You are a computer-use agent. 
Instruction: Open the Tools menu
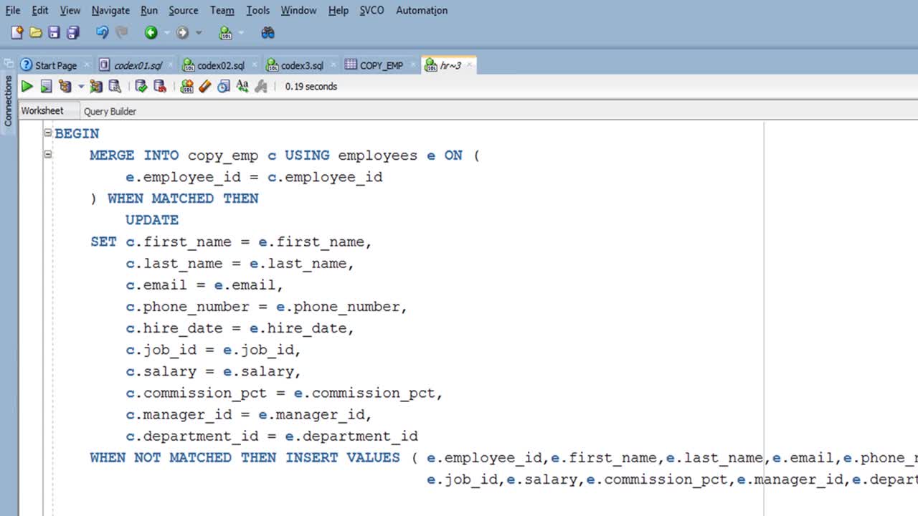(257, 10)
